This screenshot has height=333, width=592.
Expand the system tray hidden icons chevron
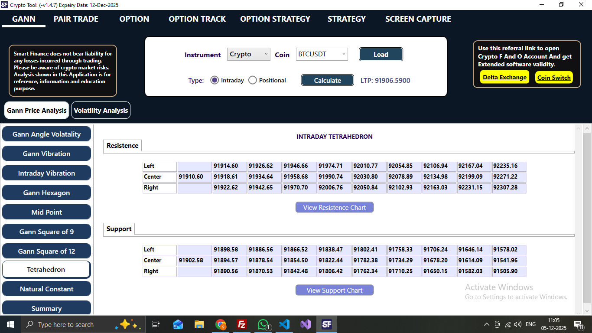tap(486, 324)
